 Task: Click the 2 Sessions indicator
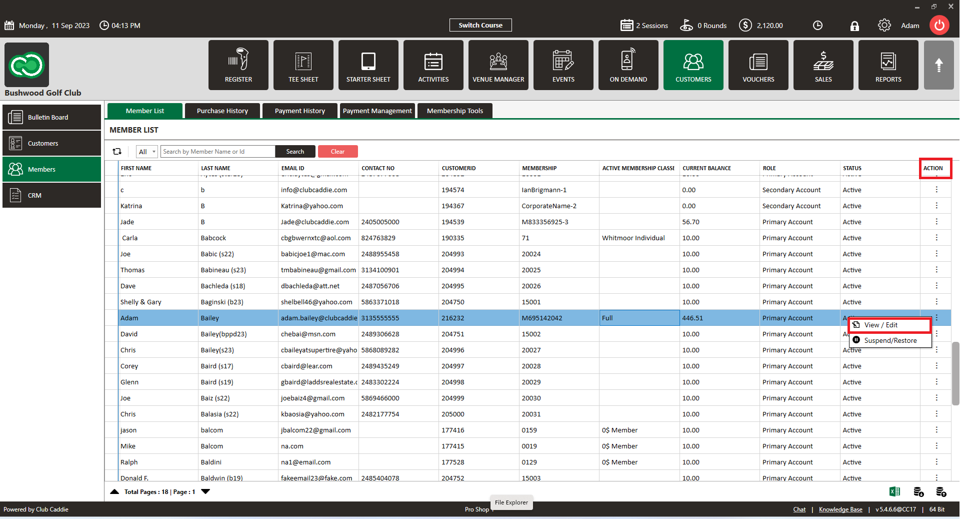[644, 26]
